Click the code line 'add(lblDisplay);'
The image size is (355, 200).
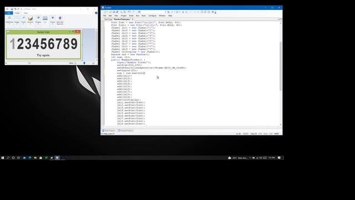129,100
